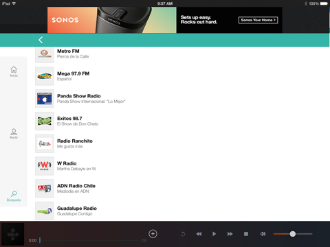Start playback with the play button
The height and width of the screenshot is (247, 330).
click(214, 234)
